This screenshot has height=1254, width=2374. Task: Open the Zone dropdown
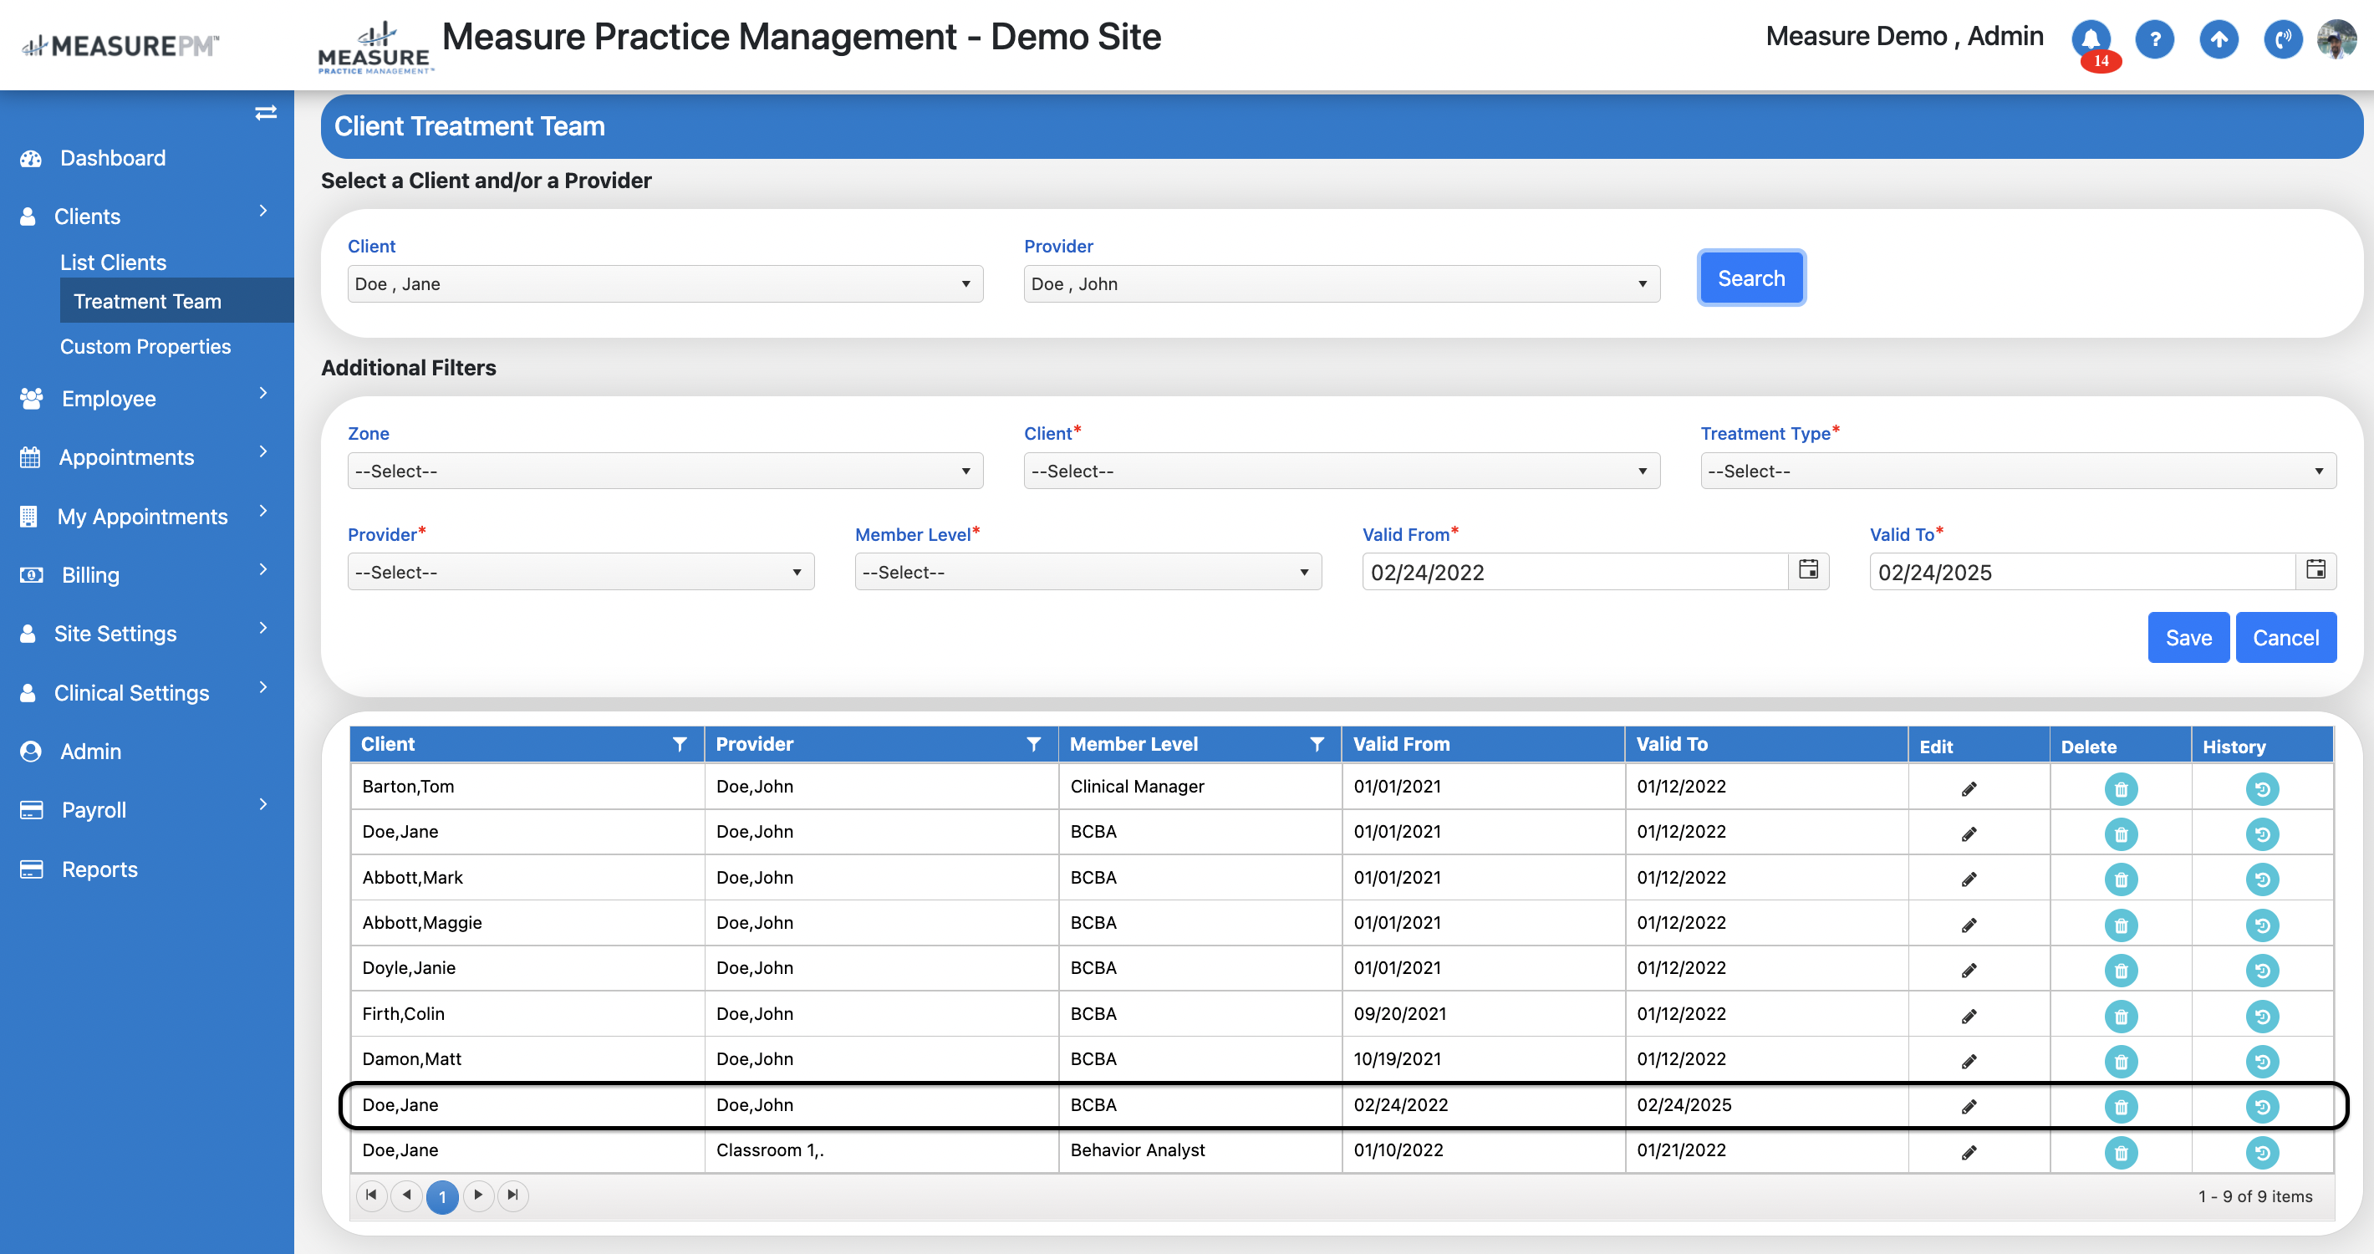[x=665, y=471]
